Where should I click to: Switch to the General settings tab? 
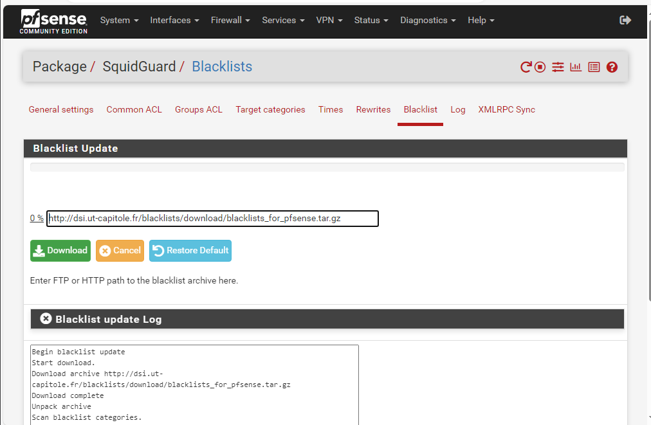[61, 110]
